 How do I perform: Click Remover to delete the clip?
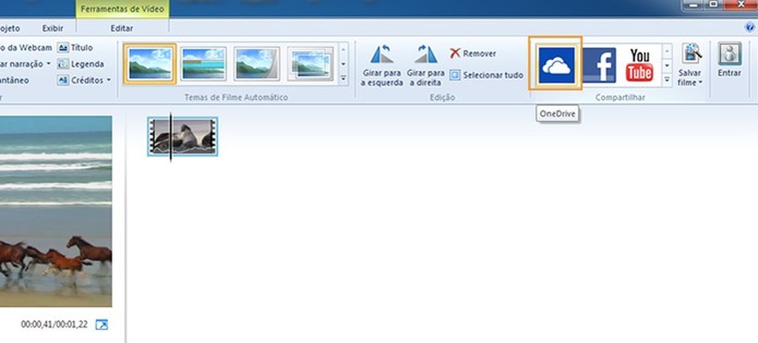(x=473, y=54)
